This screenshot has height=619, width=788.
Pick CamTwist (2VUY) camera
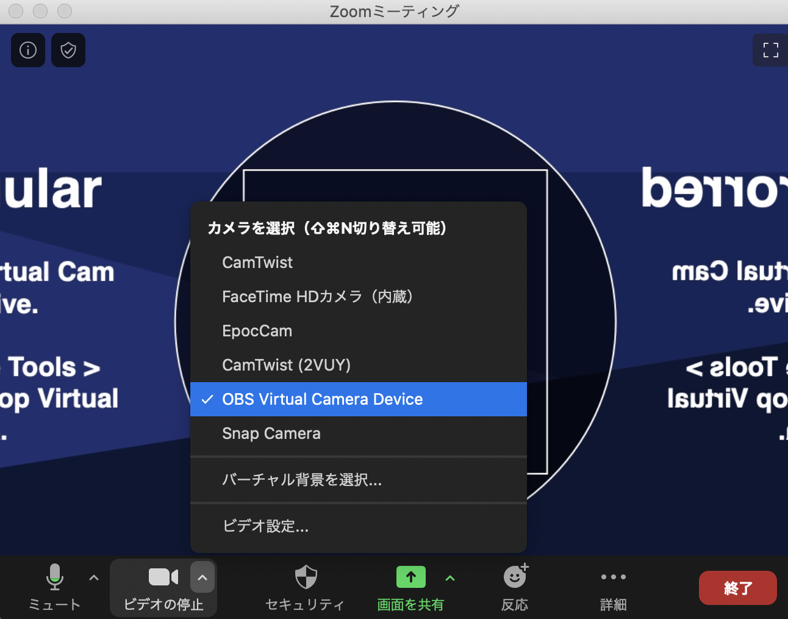click(286, 365)
